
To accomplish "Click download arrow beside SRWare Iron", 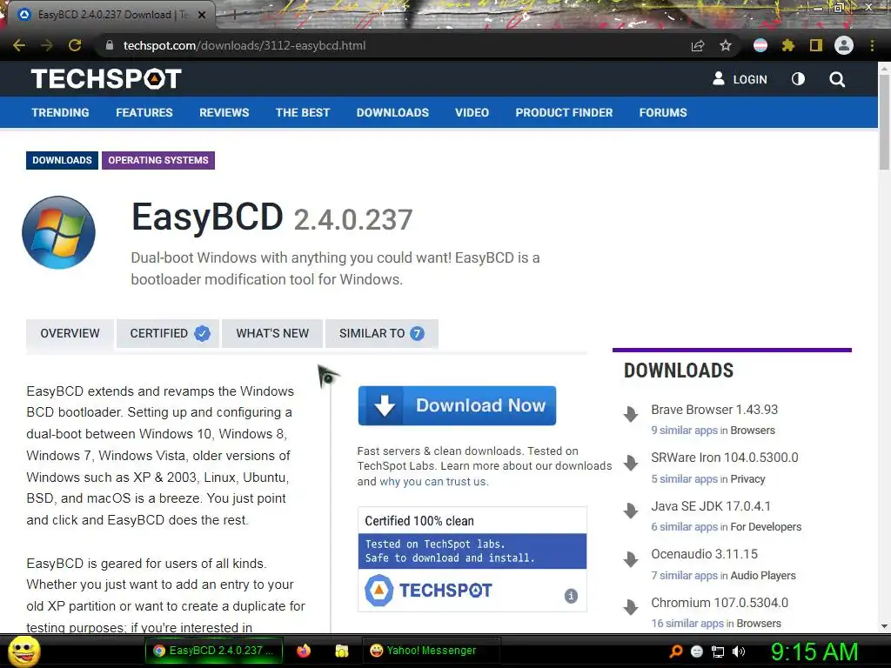I will [x=631, y=463].
